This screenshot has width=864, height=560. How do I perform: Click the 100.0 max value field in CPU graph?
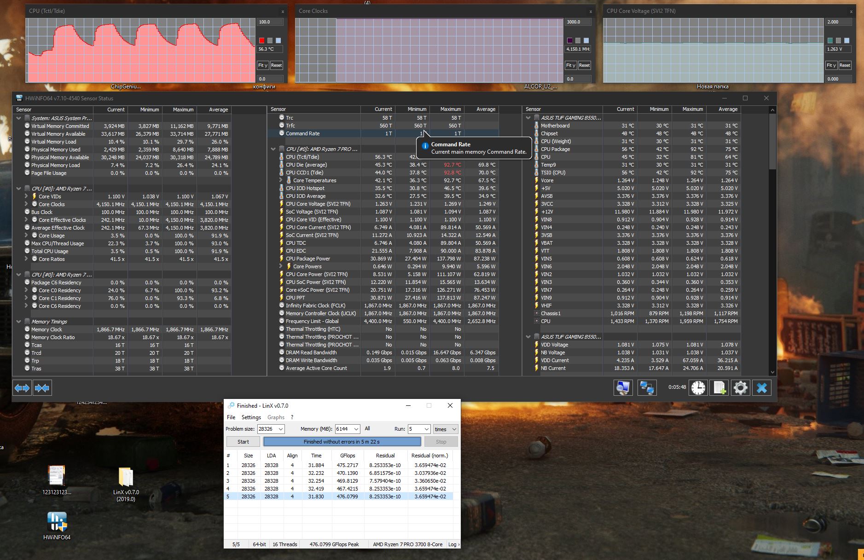coord(270,22)
